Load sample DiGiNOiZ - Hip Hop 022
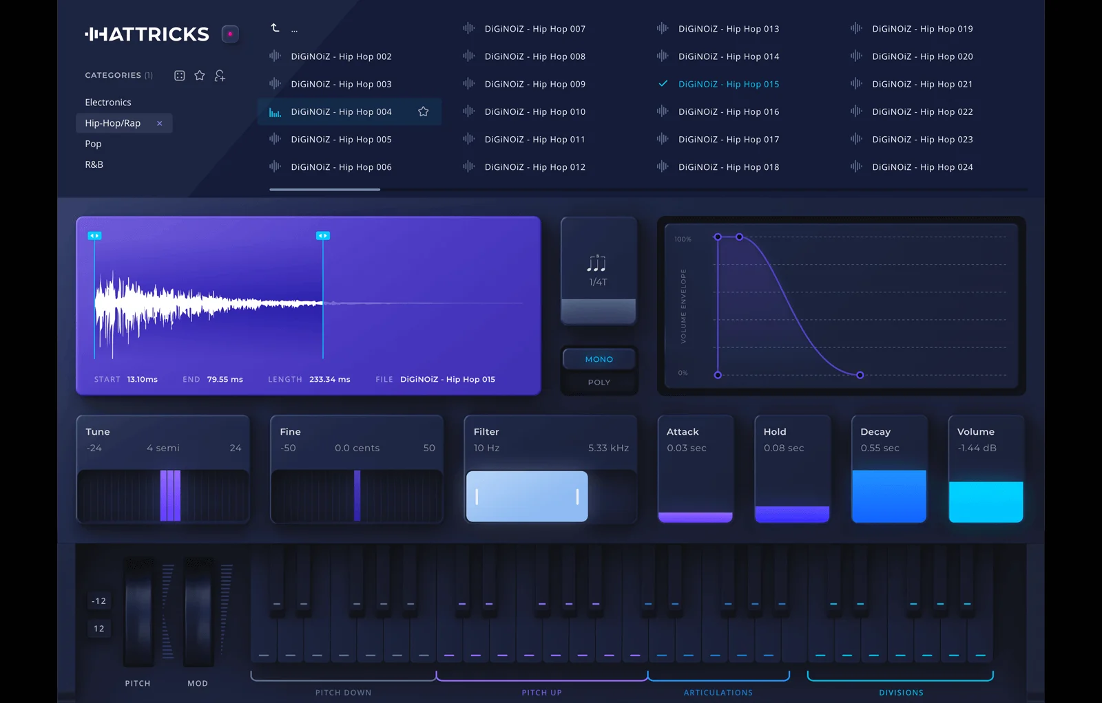Viewport: 1102px width, 703px height. click(x=923, y=111)
